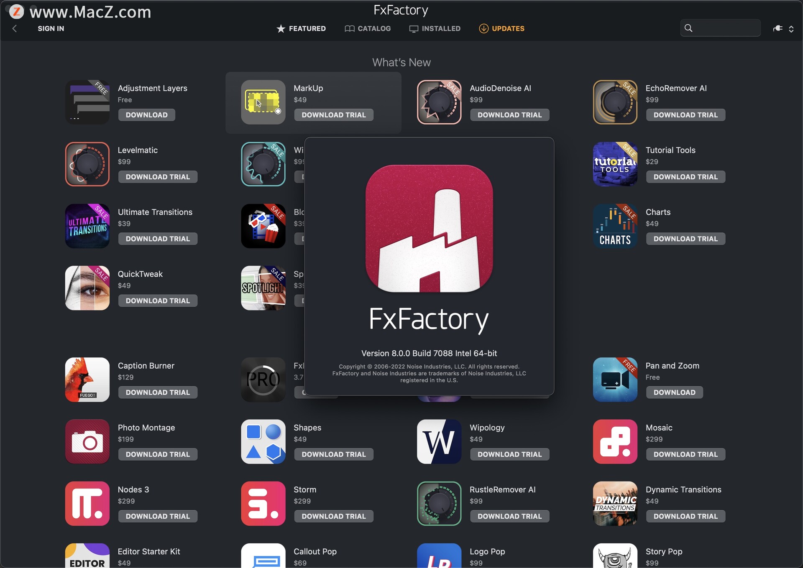The image size is (803, 568).
Task: Open the Mosaic plugin icon
Action: coord(615,441)
